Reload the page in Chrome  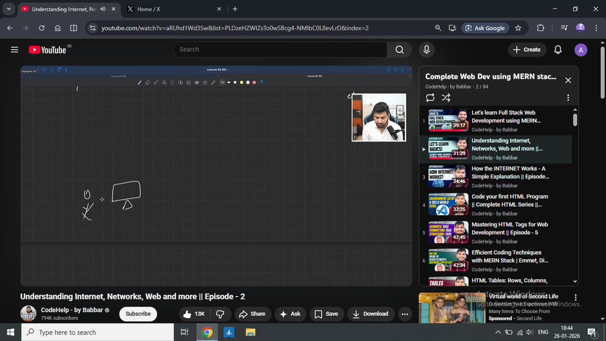(x=41, y=28)
